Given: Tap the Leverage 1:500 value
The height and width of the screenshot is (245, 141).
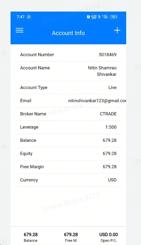Looking at the screenshot, I should coord(111,127).
